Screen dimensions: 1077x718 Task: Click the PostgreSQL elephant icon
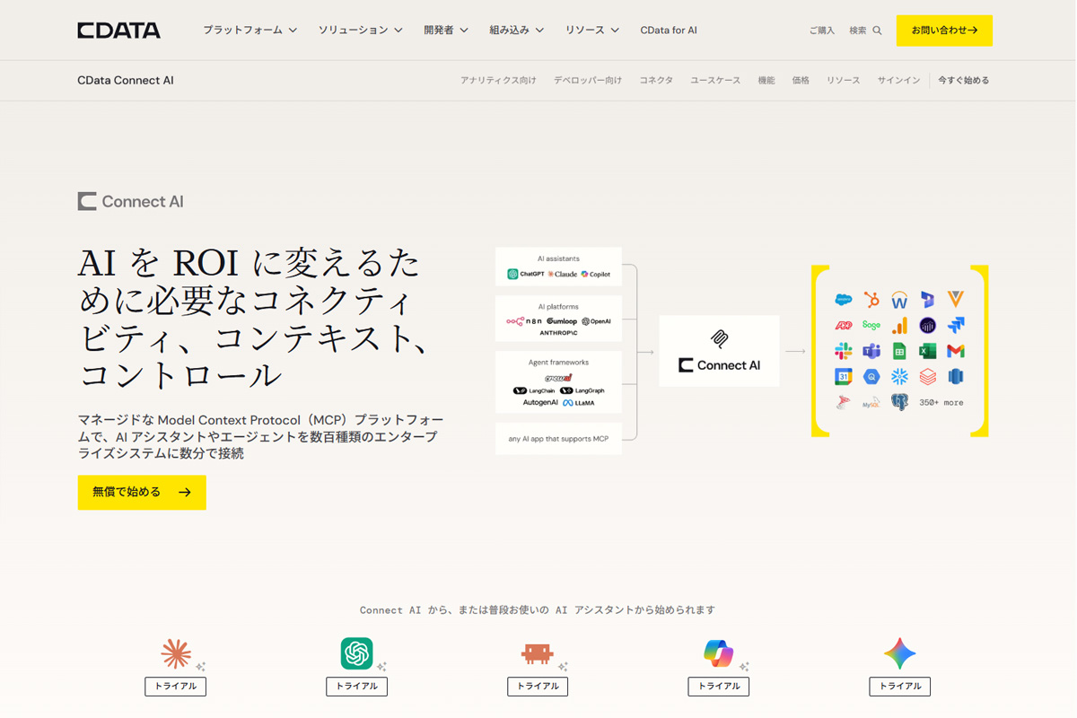click(x=899, y=402)
